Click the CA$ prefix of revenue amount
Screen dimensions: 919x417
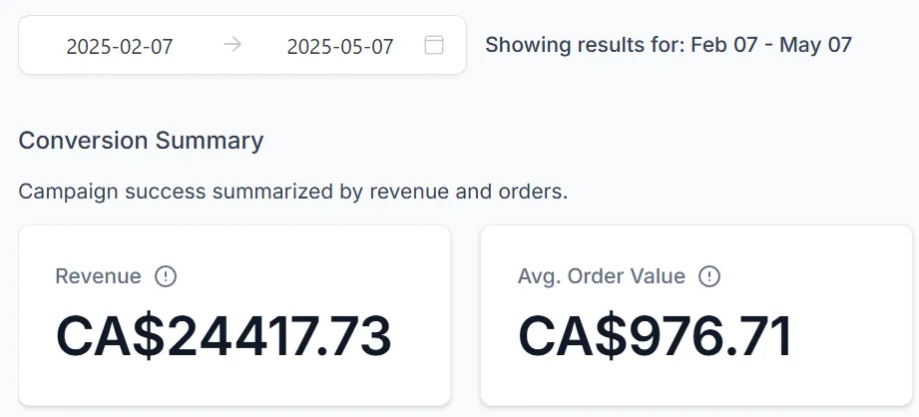tap(111, 337)
